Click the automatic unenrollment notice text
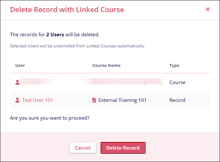This screenshot has height=162, width=220. click(x=78, y=46)
